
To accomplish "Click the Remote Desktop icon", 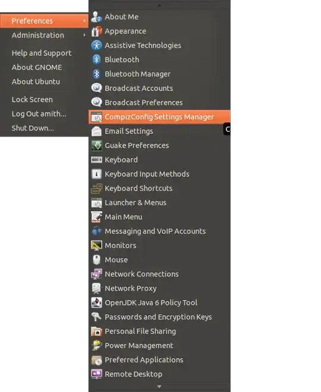I will tap(96, 374).
